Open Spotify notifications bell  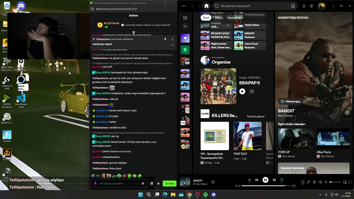(304, 6)
